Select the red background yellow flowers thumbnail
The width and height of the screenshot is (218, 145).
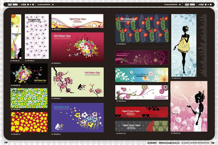(29, 122)
